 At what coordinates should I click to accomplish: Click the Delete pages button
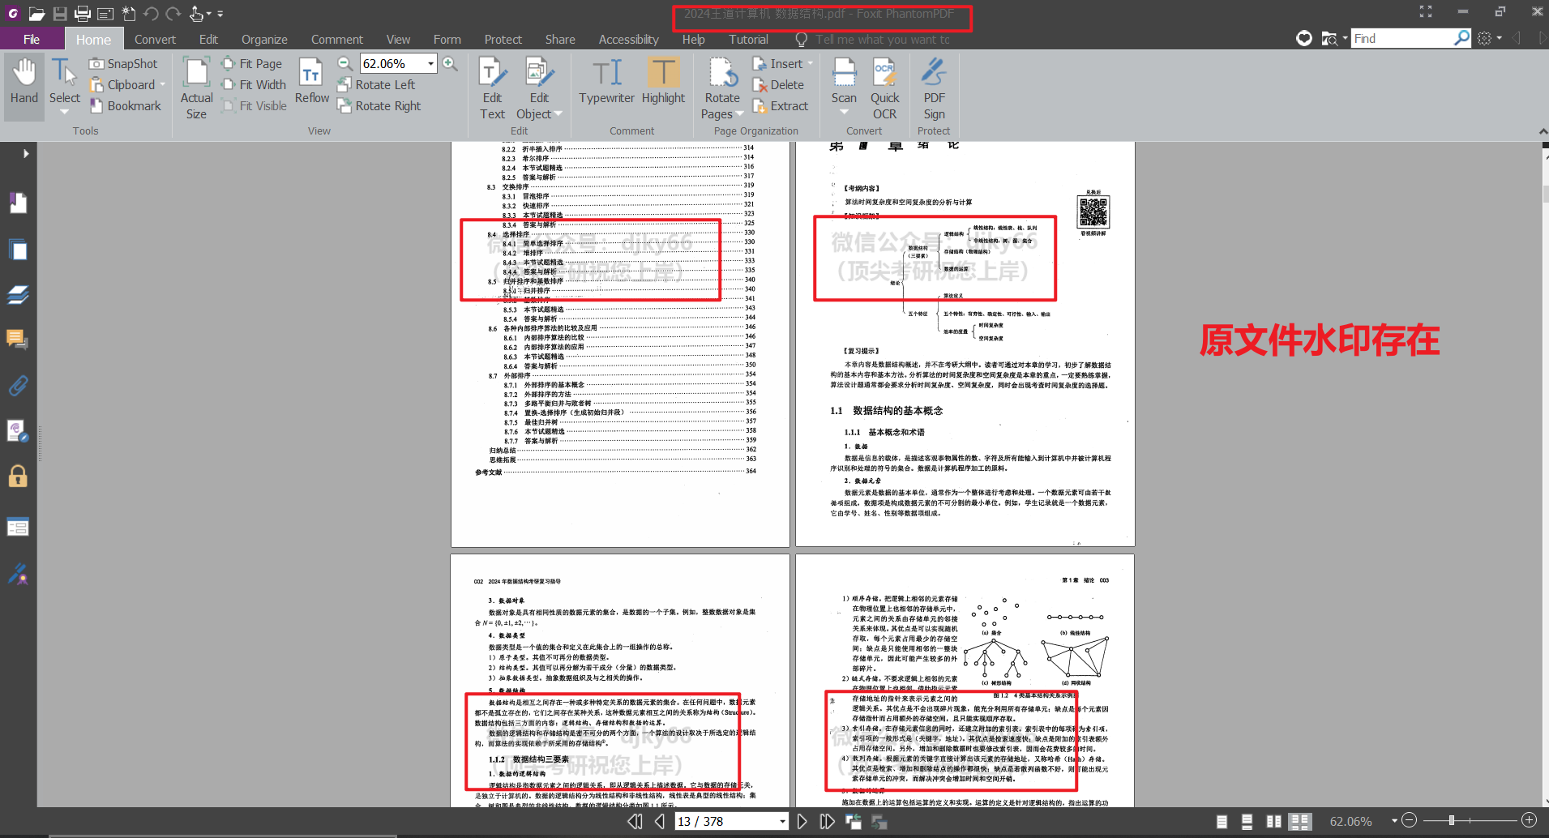tap(778, 84)
